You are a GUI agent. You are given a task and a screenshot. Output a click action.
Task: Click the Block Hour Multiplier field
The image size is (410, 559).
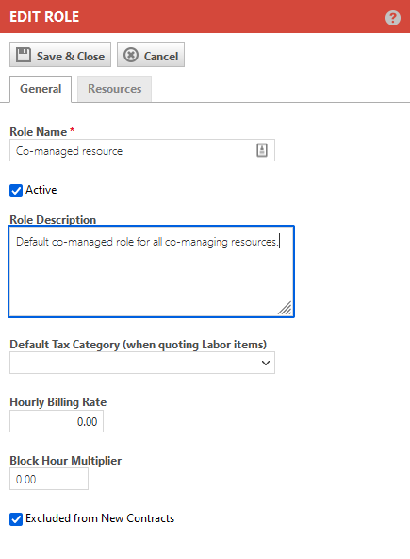click(49, 479)
